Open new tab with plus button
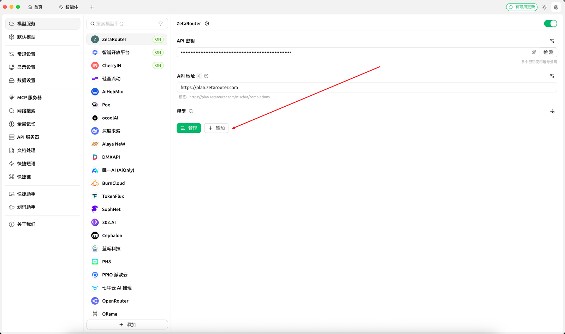The image size is (565, 334). (92, 7)
